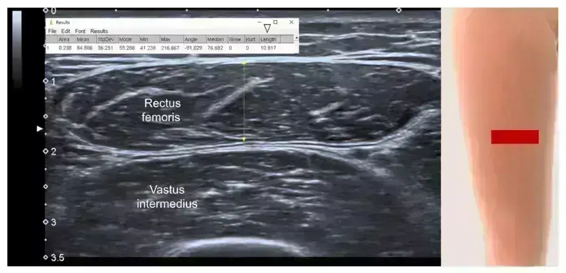Viewport: 566px width, 273px height.
Task: Select row 1 in the Results table
Action: point(48,48)
